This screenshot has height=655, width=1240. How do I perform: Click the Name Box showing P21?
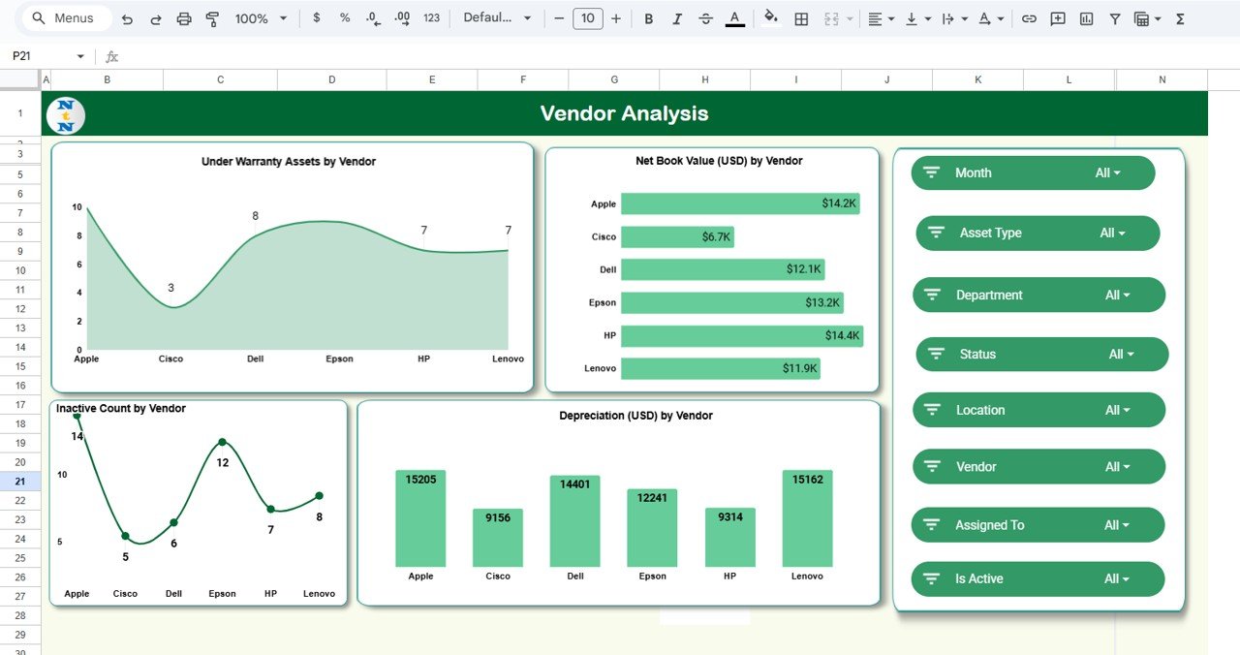click(46, 56)
